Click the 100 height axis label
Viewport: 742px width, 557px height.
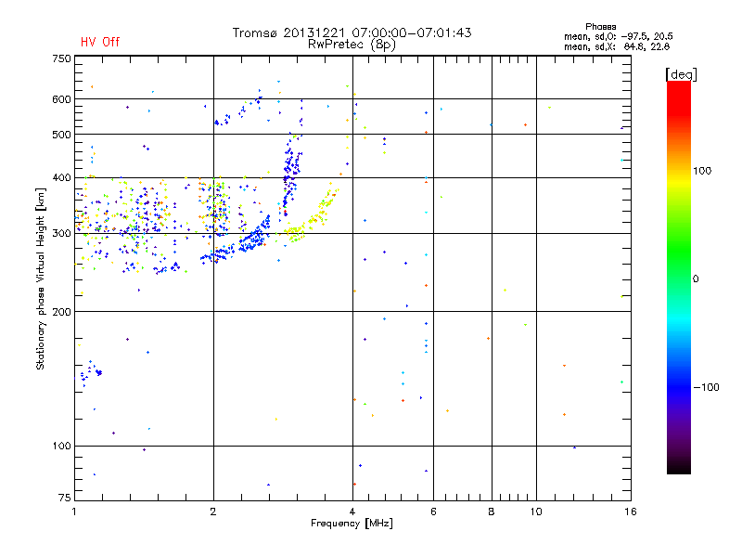point(61,446)
